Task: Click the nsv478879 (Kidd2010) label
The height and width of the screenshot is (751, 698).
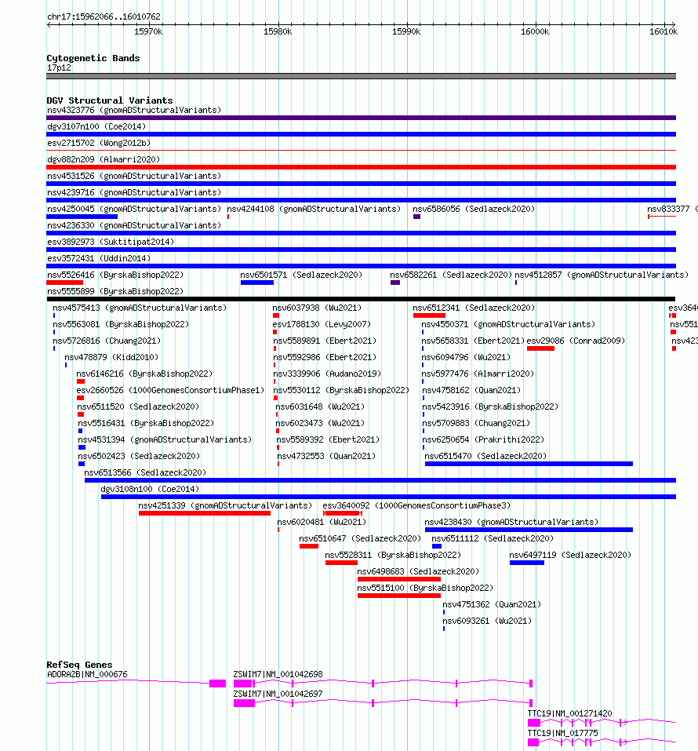Action: coord(111,358)
